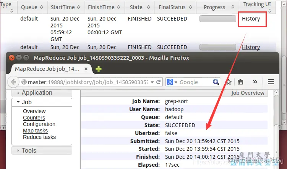Open the bookmarks list icon

[240, 82]
